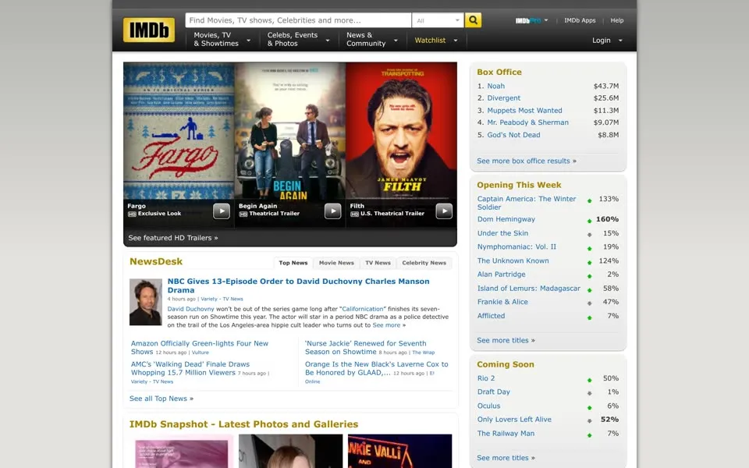This screenshot has width=749, height=468.
Task: Click the Alan Partridge title link
Action: 501,275
